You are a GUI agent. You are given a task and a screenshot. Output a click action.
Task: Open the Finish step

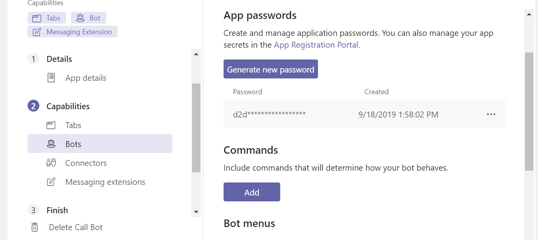57,210
